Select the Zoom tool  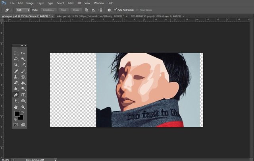tap(23, 107)
